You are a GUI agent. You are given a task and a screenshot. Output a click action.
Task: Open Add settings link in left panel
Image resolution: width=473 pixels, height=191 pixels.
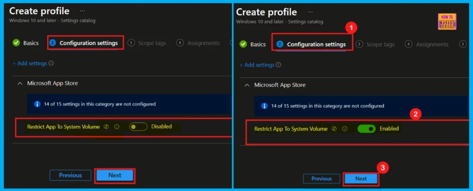coord(30,64)
